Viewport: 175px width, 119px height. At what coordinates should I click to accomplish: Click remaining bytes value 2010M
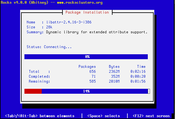point(114,81)
